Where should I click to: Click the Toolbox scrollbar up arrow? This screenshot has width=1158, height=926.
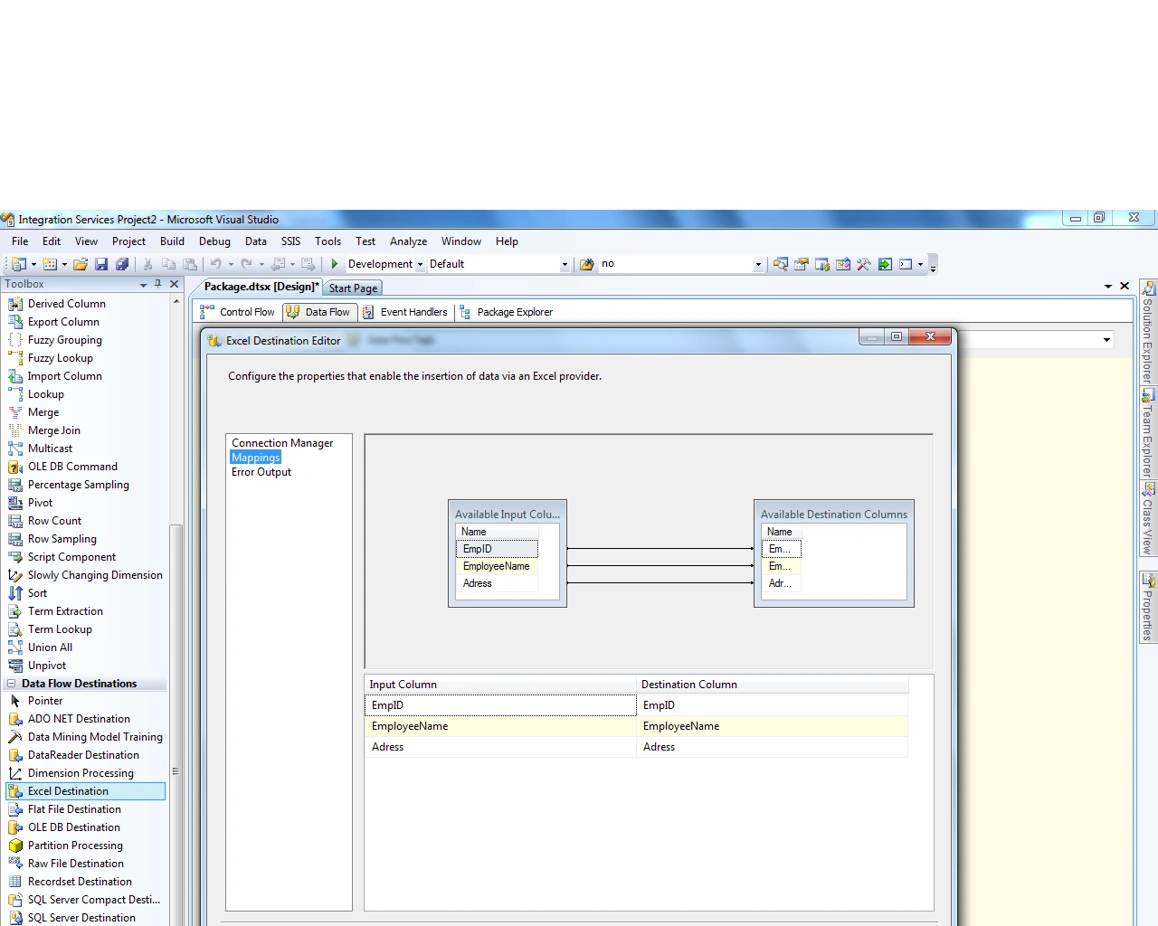pos(176,302)
